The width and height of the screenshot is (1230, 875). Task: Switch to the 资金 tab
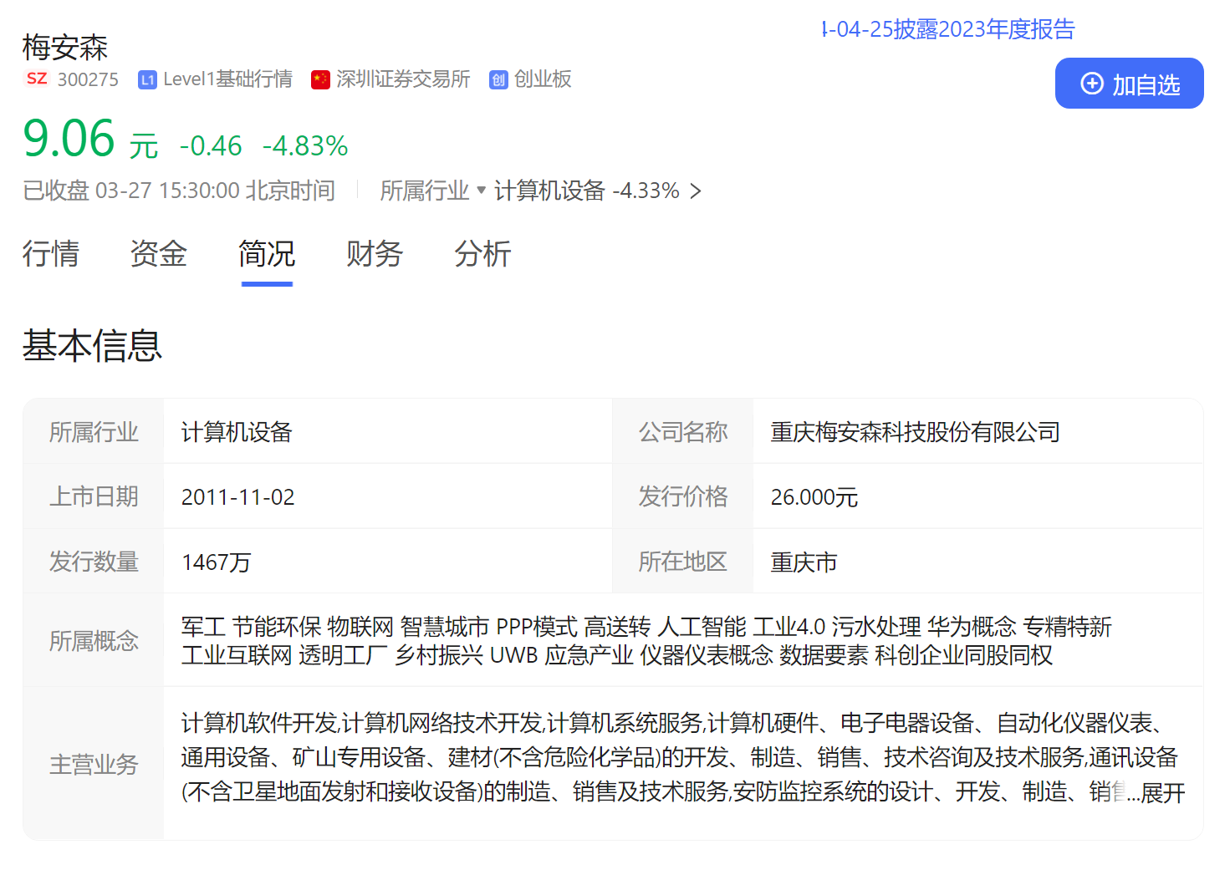[159, 253]
